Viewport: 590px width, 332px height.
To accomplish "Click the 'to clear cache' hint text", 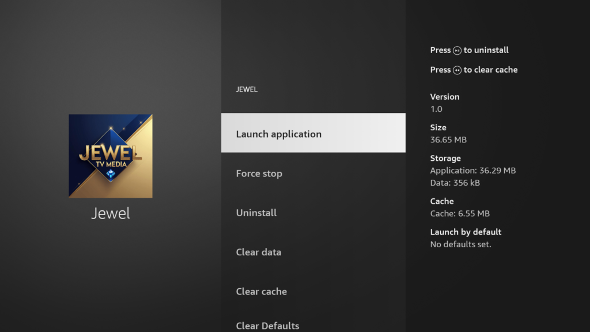I will coord(491,70).
